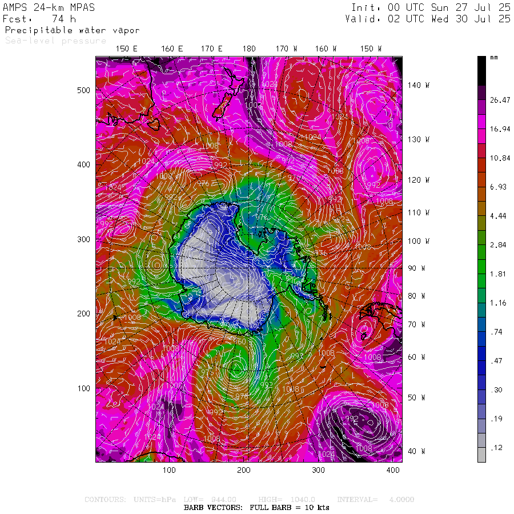Click the '.30' color bar value

[496, 389]
